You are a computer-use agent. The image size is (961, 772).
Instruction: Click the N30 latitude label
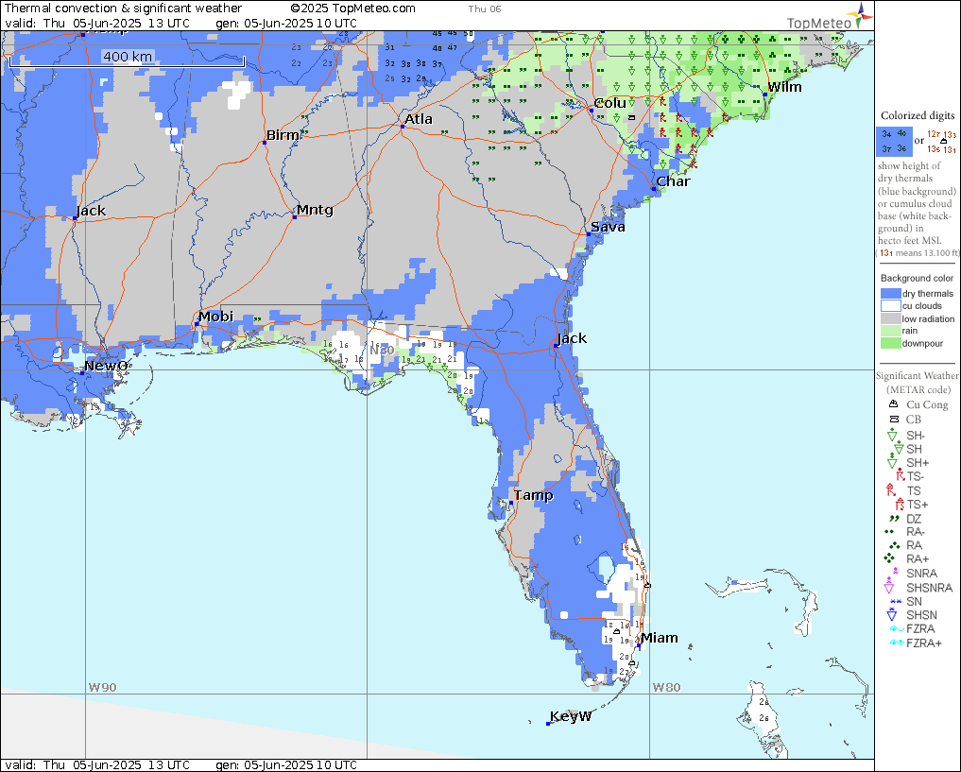click(x=382, y=350)
